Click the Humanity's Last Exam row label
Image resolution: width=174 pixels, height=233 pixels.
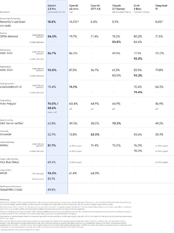click(13, 24)
